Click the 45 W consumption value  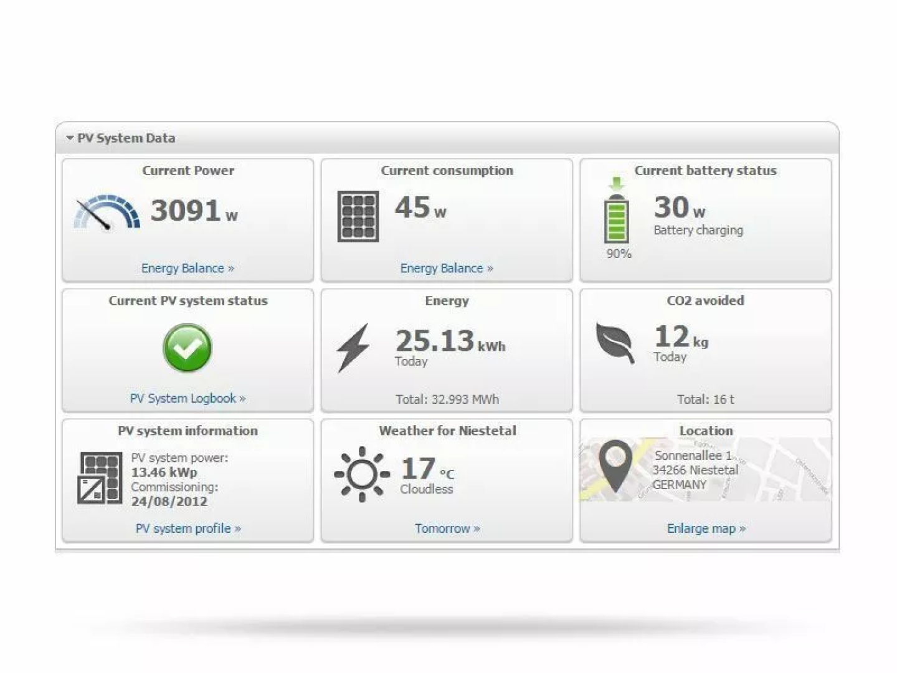point(420,208)
